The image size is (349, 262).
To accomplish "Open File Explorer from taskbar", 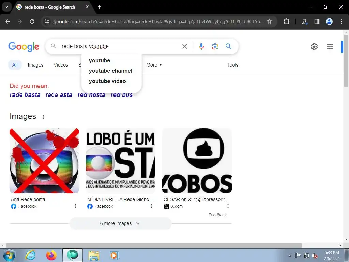I will click(94, 255).
